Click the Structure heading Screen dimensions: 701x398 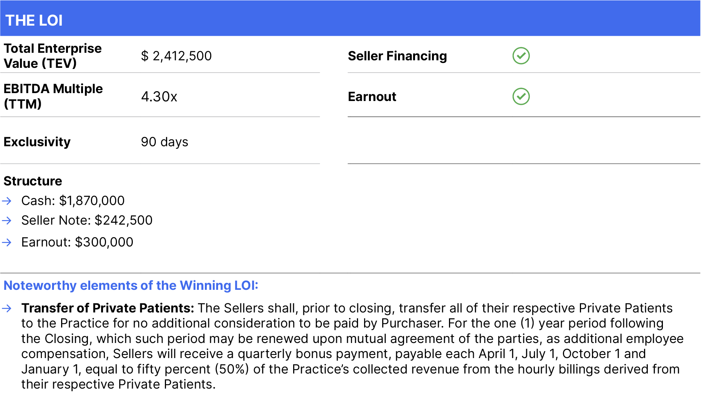(x=33, y=181)
